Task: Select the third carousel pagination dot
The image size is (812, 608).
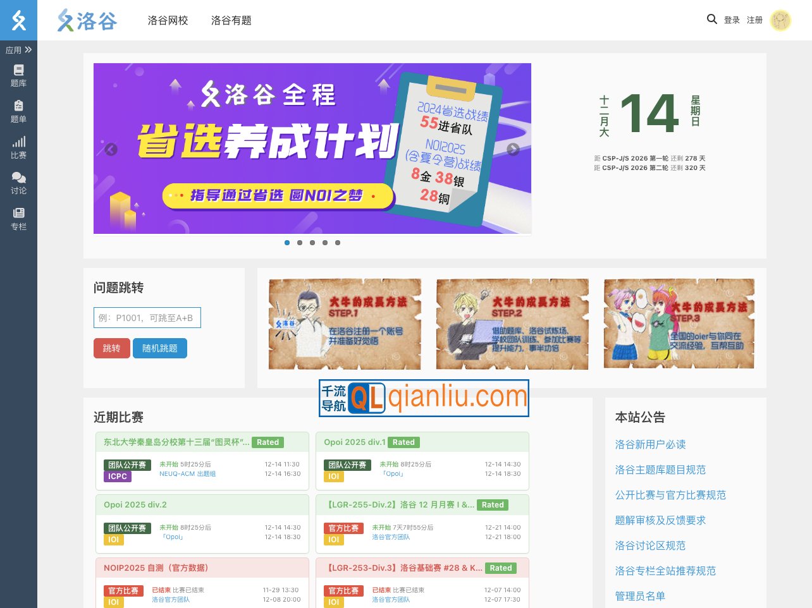Action: (x=312, y=242)
